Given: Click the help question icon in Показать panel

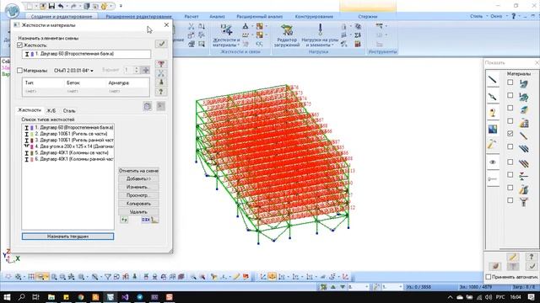Looking at the screenshot, I should tap(532, 257).
